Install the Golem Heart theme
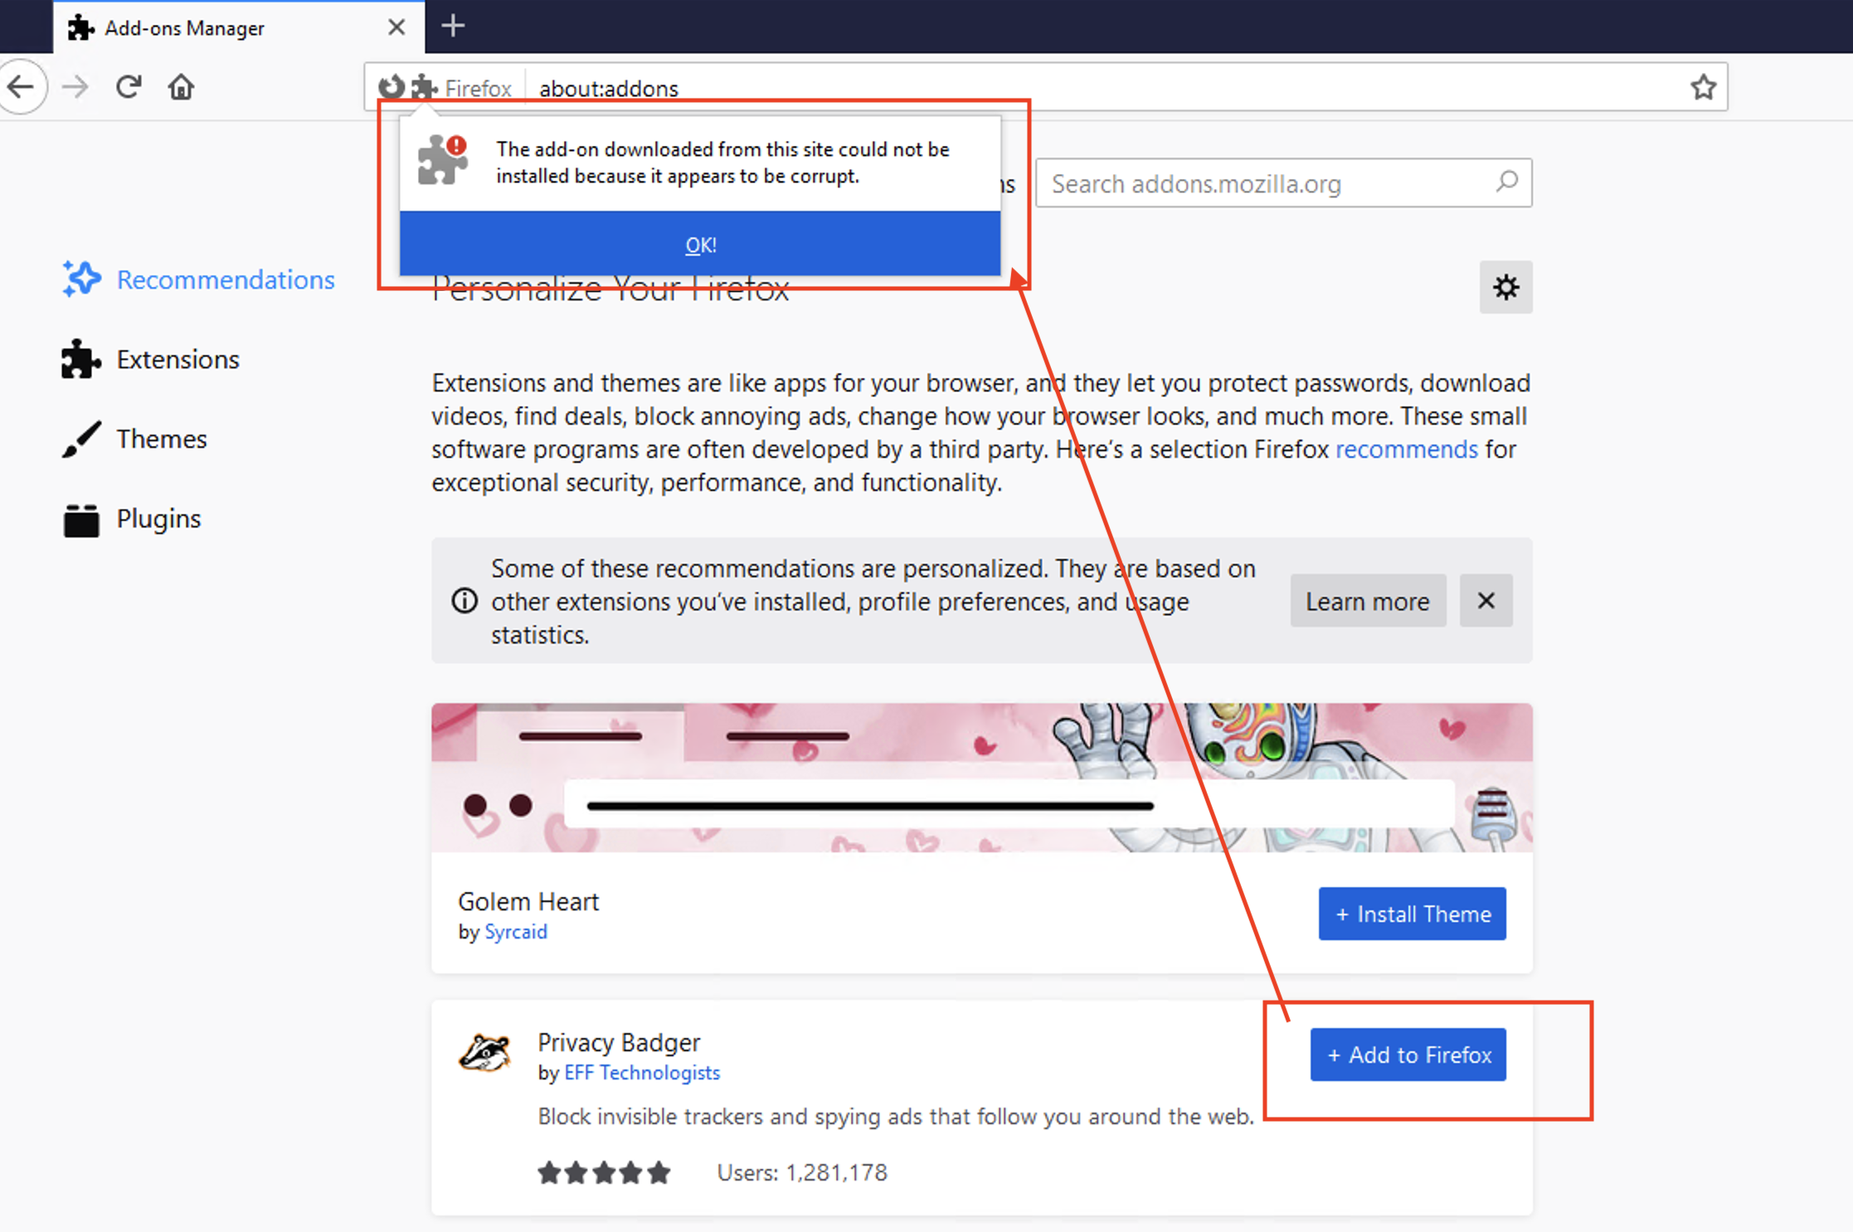The height and width of the screenshot is (1232, 1853). tap(1413, 913)
